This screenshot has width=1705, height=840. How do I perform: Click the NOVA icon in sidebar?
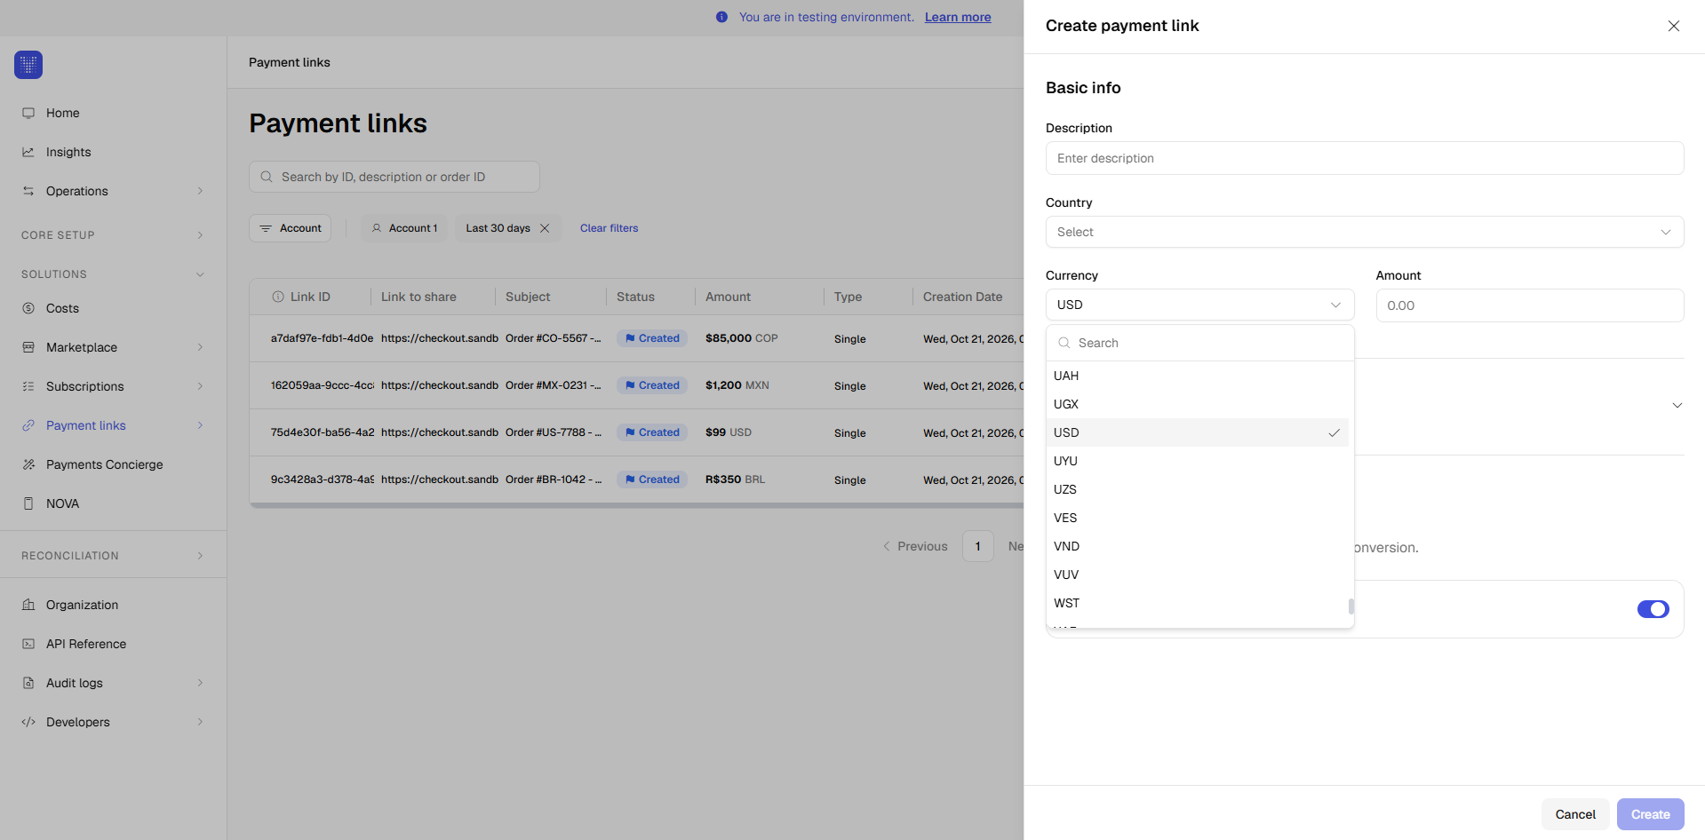coord(28,503)
